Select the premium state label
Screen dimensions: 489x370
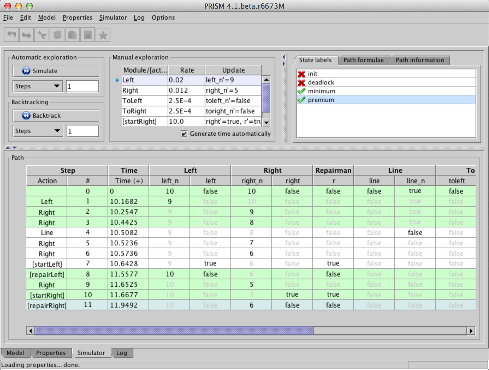coord(321,100)
